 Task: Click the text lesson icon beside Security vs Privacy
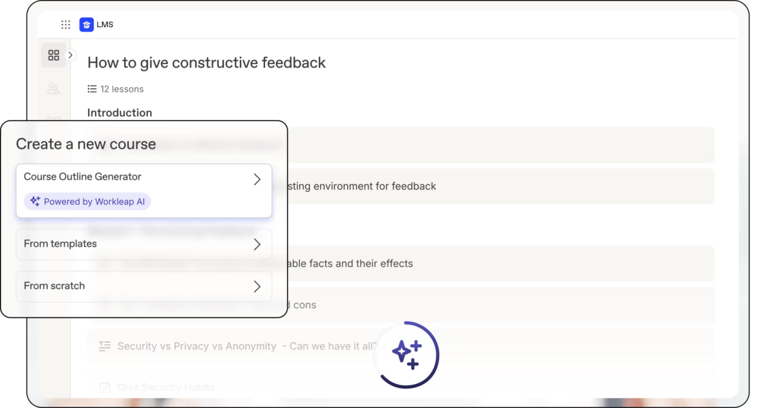click(x=105, y=346)
